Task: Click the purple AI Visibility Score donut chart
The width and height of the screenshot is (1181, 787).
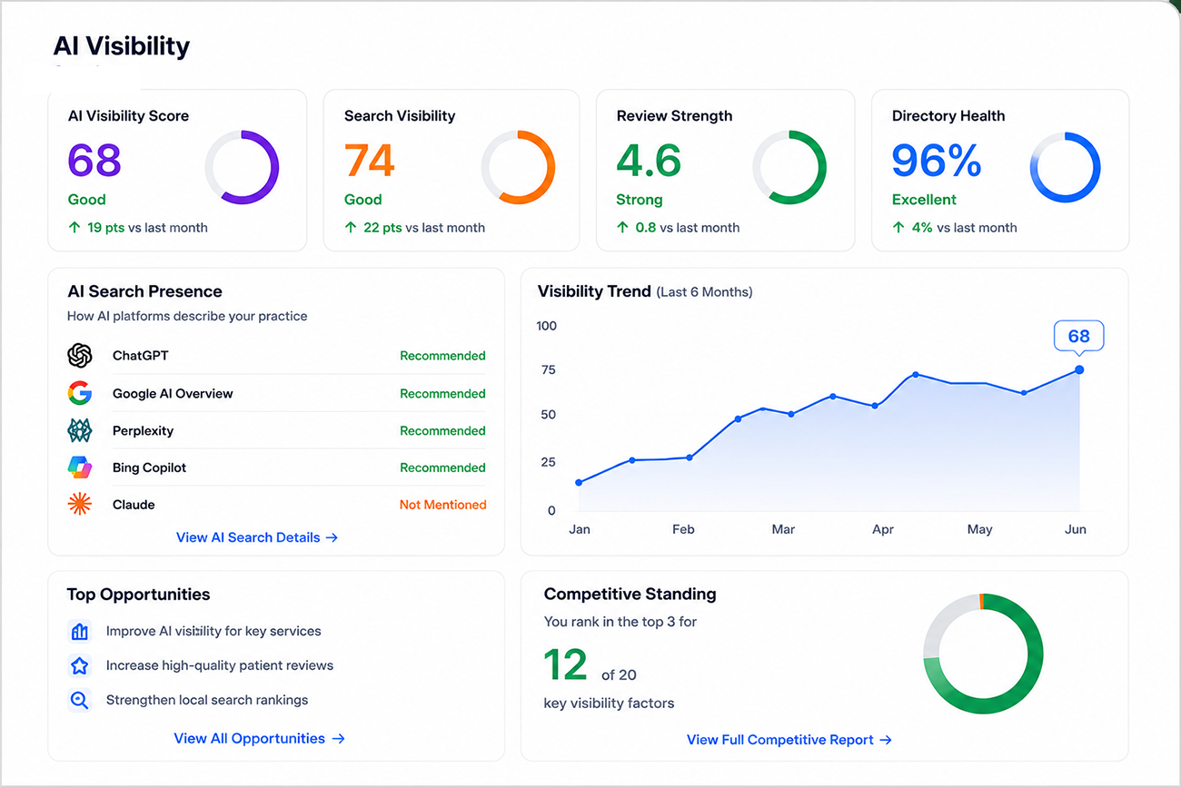Action: coord(242,167)
